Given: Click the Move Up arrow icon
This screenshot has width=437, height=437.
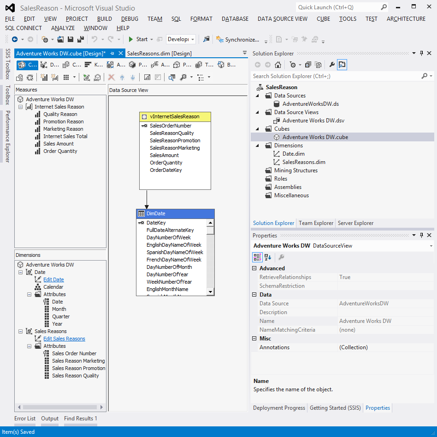Looking at the screenshot, I should click(x=122, y=77).
